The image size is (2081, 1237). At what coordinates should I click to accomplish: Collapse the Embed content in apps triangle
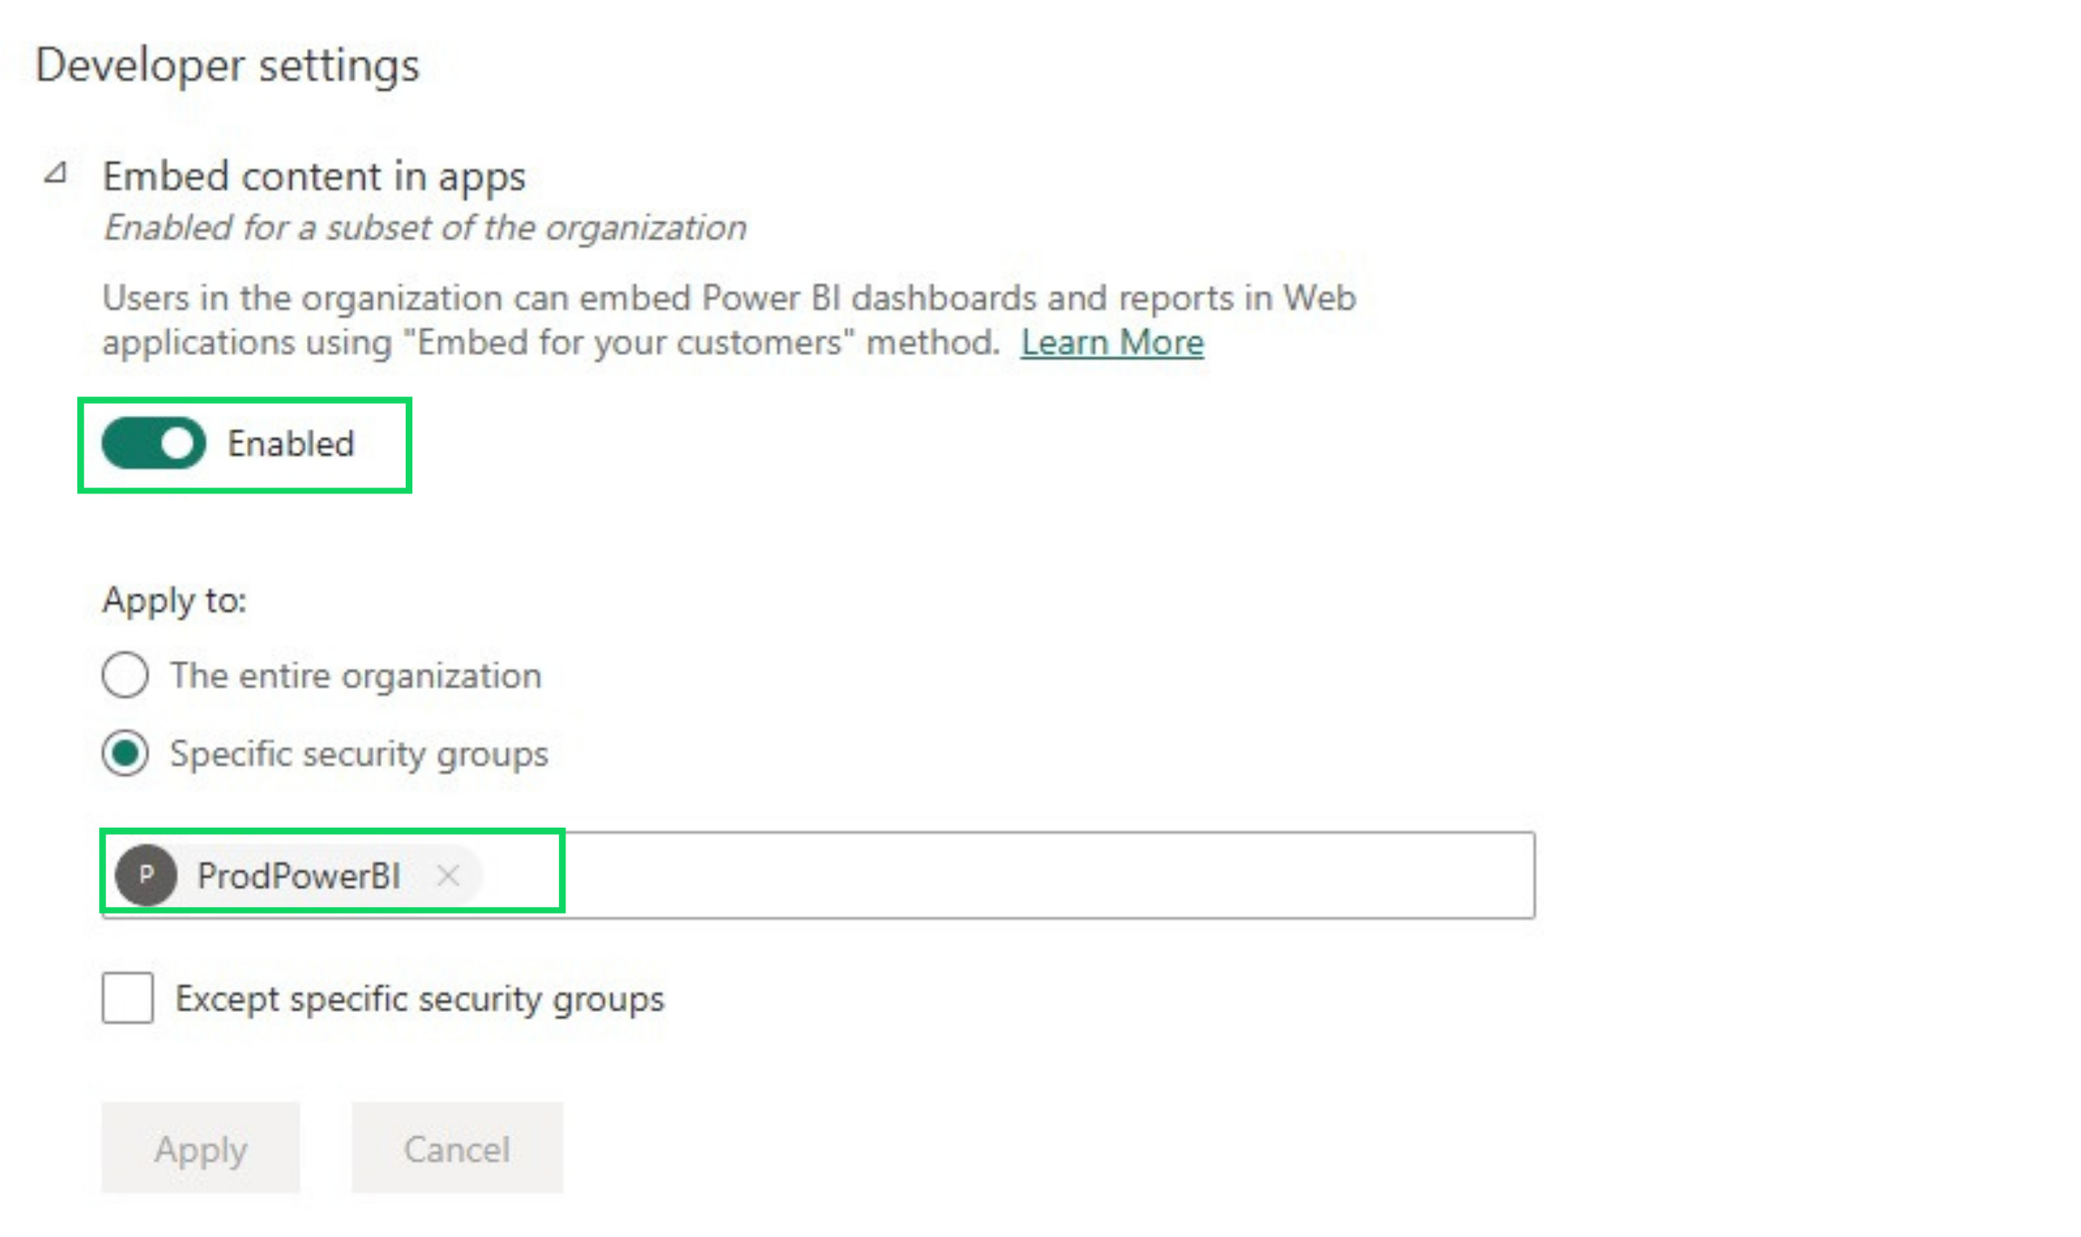tap(56, 173)
